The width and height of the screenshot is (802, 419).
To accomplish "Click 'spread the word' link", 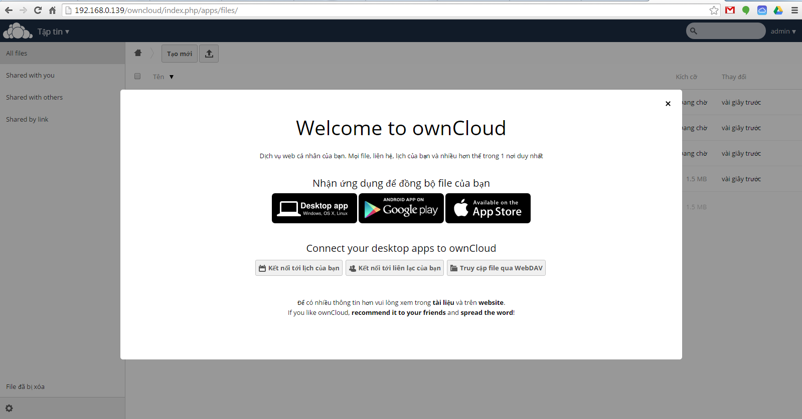I will pyautogui.click(x=487, y=312).
